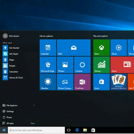The height and width of the screenshot is (134, 134).
Task: Launch Edge from the taskbar
Action: tap(77, 130)
